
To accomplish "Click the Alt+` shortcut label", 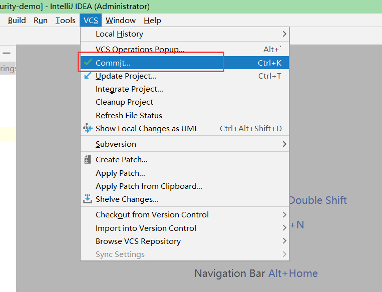I will (x=272, y=49).
